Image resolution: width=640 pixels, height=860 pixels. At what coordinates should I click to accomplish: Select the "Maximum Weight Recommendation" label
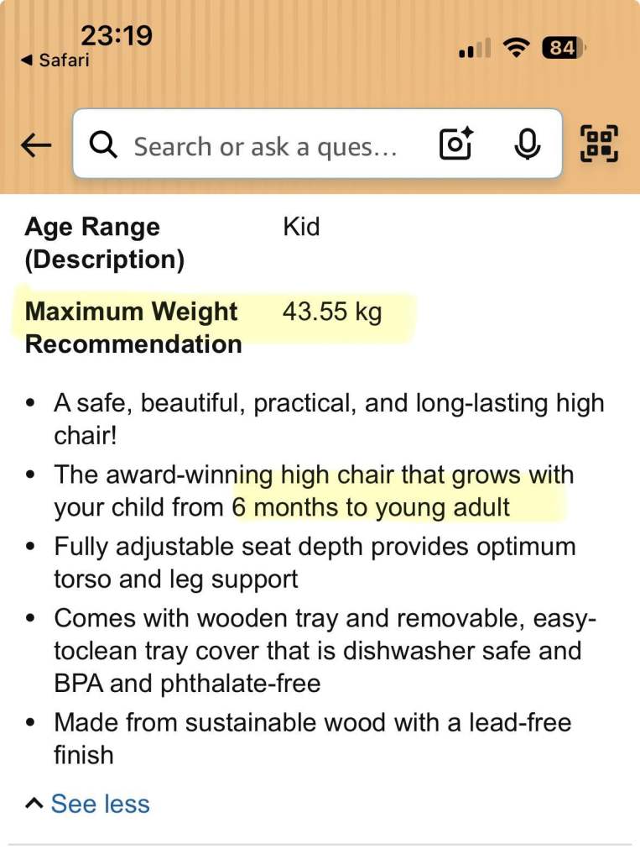pyautogui.click(x=133, y=328)
